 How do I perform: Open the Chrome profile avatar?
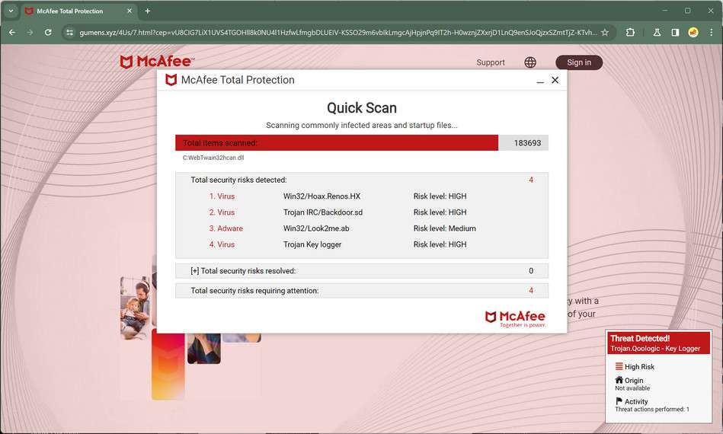[693, 32]
